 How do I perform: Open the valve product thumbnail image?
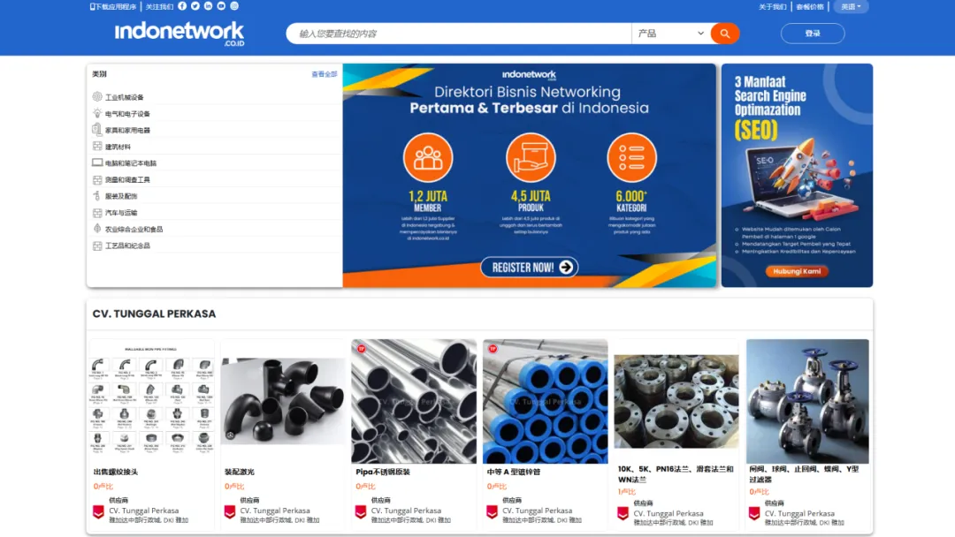[x=807, y=401]
